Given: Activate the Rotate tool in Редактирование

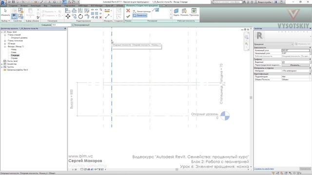Looking at the screenshot, I should [x=80, y=17].
